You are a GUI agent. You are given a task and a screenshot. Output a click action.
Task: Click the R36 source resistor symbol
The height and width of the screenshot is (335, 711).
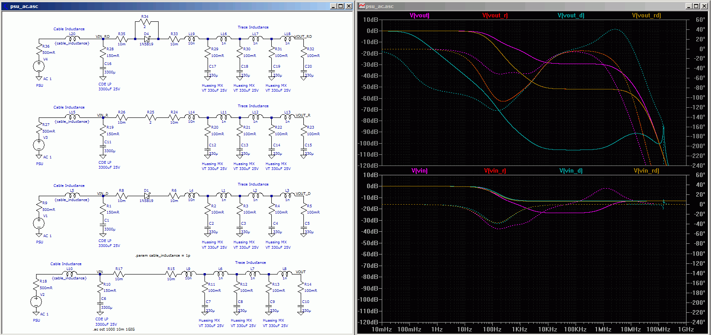pos(39,50)
